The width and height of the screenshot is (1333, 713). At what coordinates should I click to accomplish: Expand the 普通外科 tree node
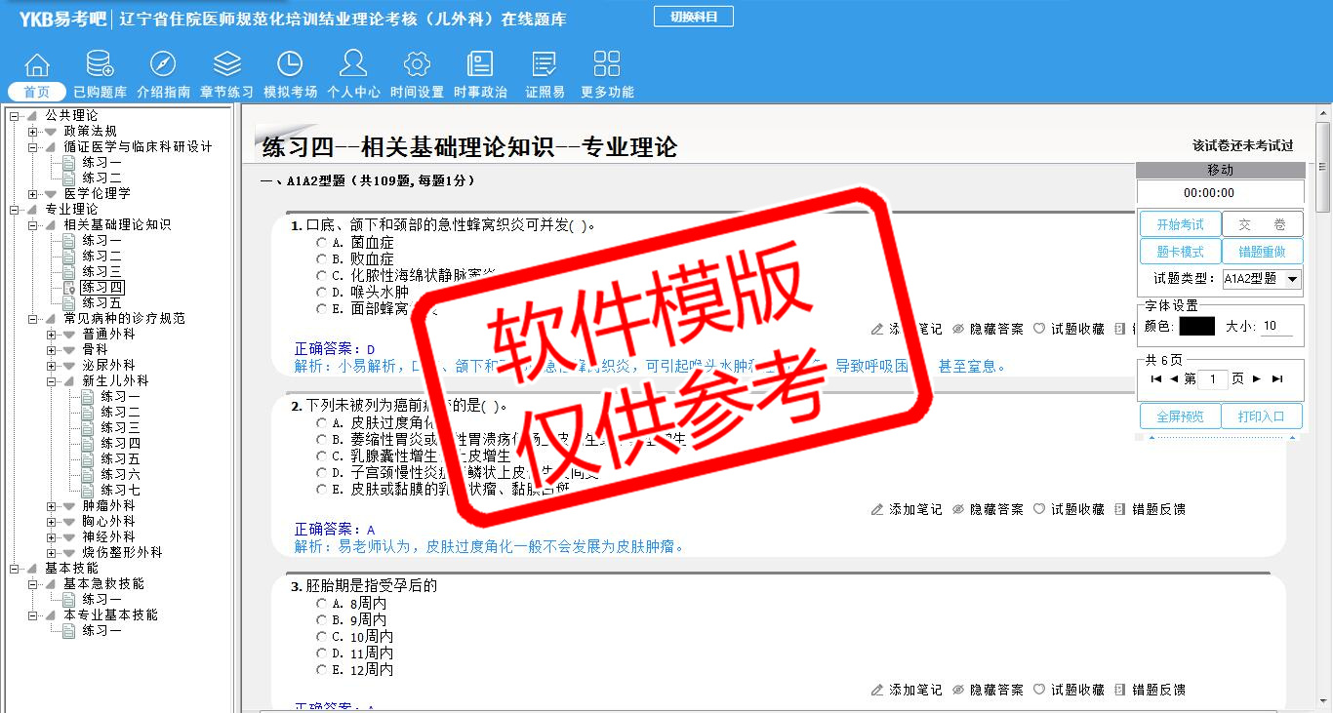52,335
